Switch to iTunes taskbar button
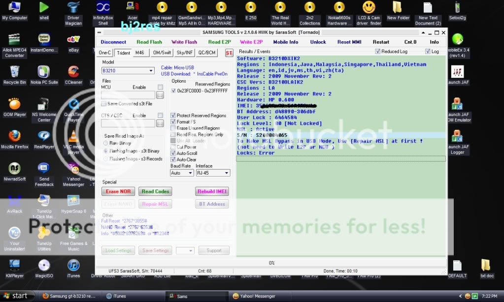 [134, 296]
